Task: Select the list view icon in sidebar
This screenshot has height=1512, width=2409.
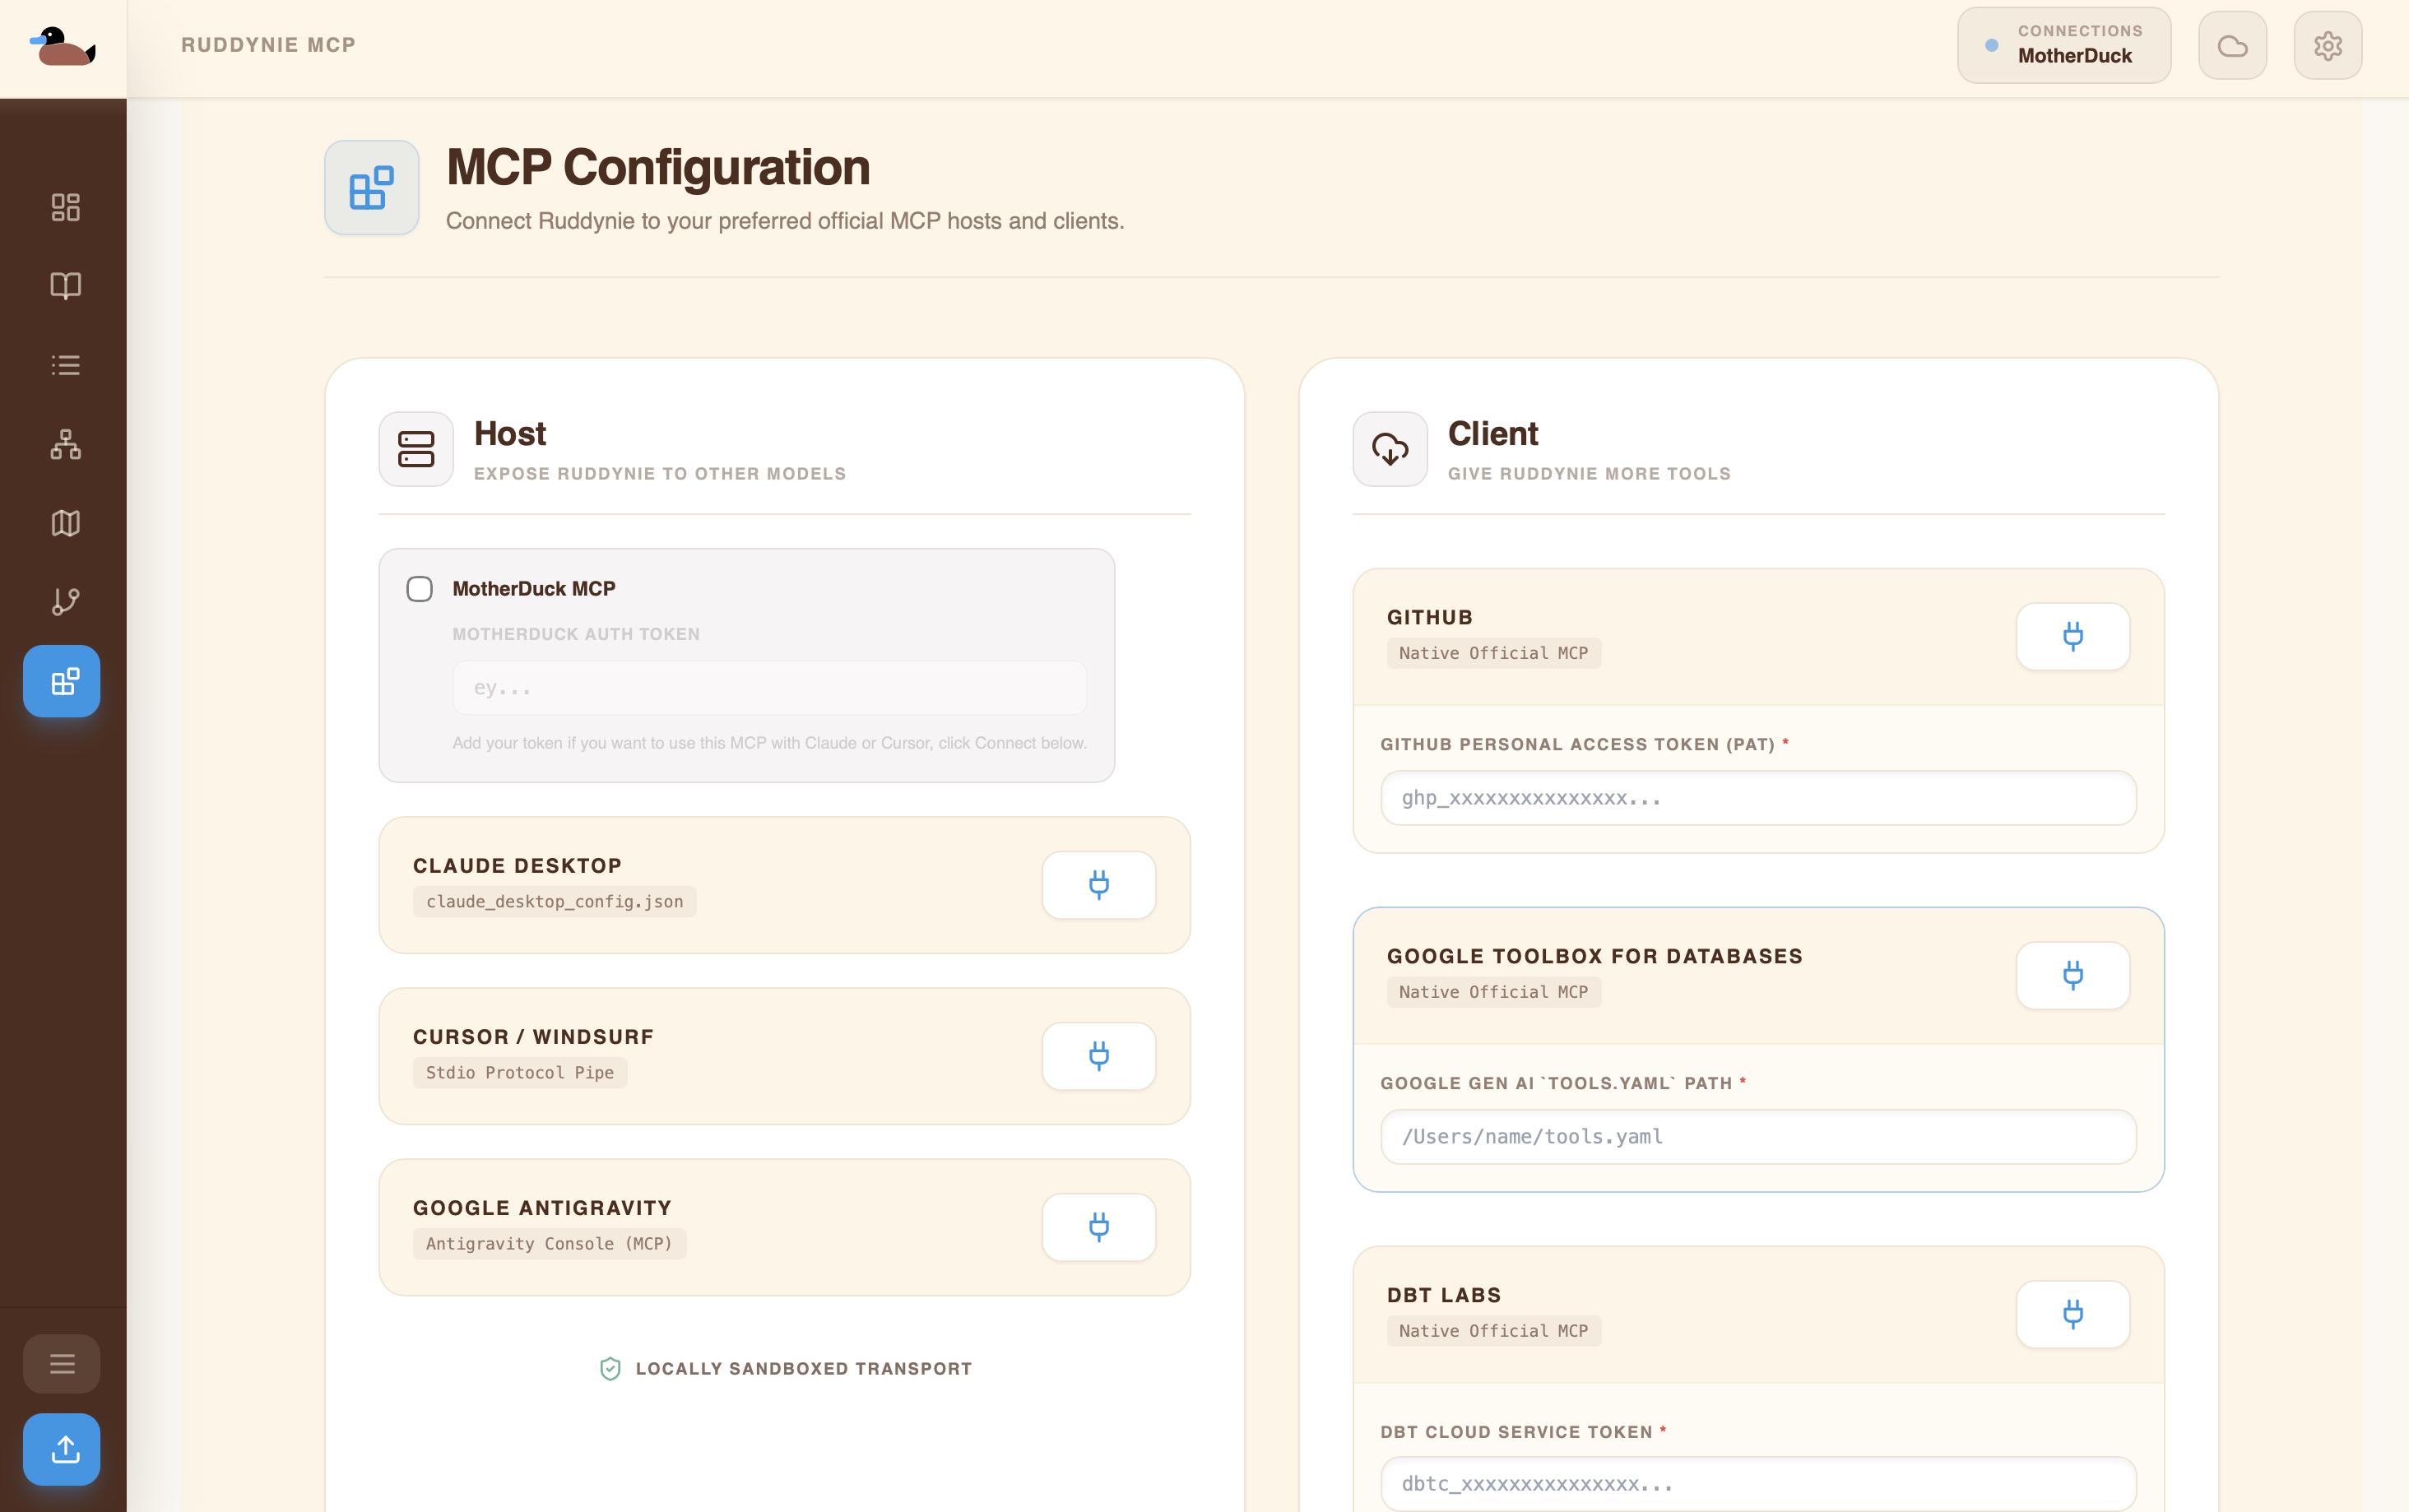Action: tap(63, 364)
